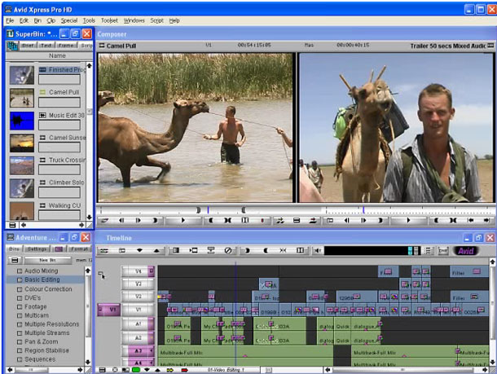Go to next edit in record monitor
Screen dimensions: 497x374
coord(487,220)
